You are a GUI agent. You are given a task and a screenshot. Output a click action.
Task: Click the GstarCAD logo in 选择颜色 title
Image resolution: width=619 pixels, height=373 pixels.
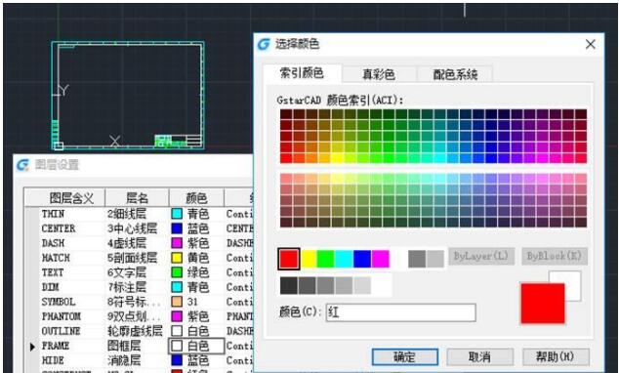(x=264, y=44)
